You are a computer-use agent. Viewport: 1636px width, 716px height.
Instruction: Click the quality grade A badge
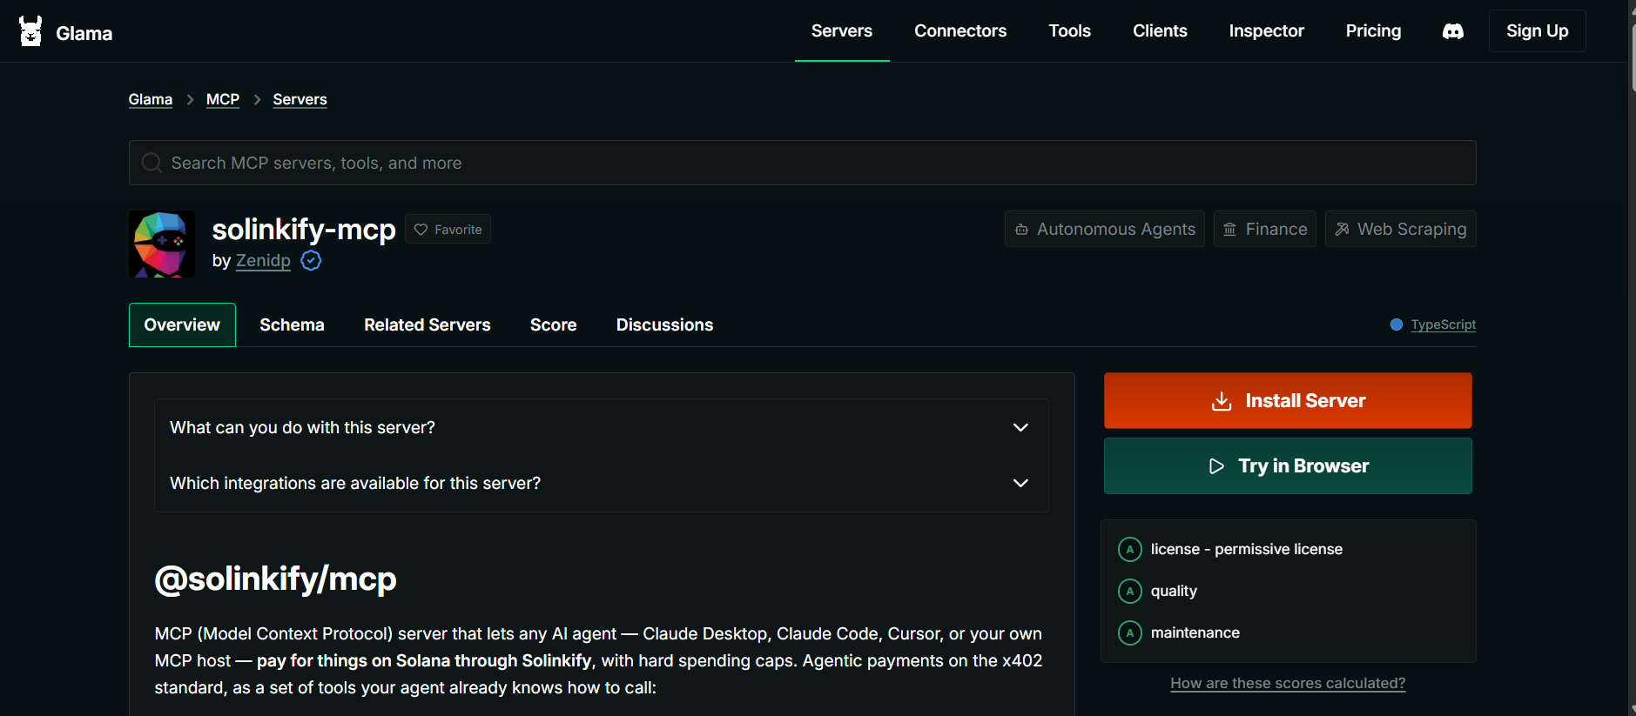pyautogui.click(x=1129, y=591)
